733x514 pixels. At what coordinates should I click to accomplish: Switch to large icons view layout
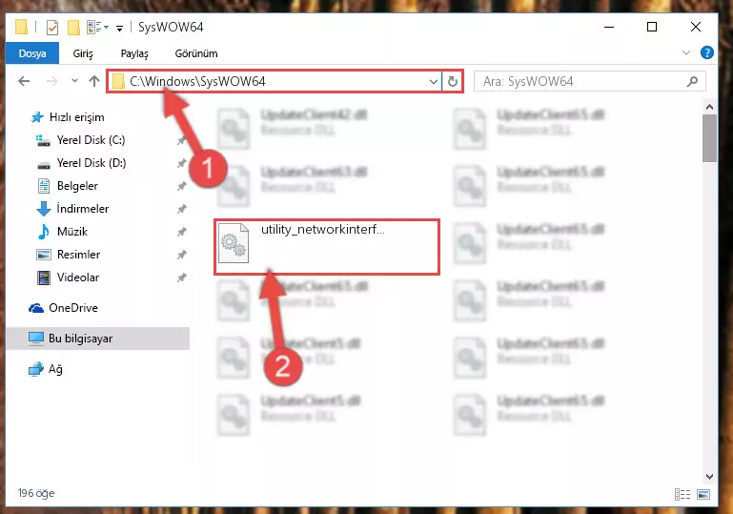703,494
